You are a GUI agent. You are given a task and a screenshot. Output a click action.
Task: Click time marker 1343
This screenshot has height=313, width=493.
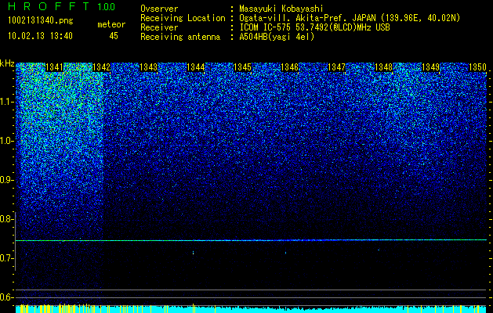148,67
